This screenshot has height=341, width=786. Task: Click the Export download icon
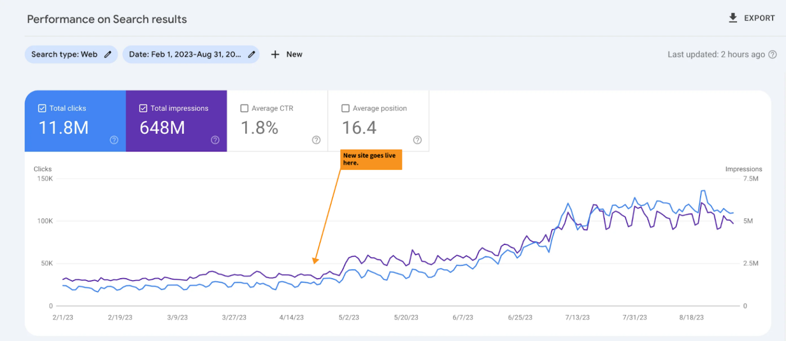(732, 17)
